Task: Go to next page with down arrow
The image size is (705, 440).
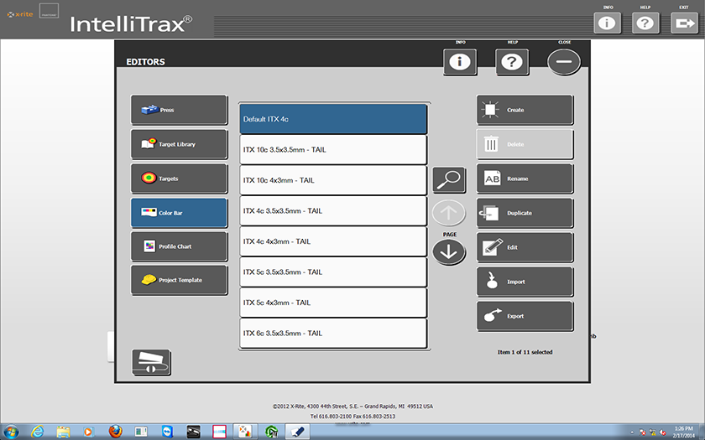Action: point(449,252)
